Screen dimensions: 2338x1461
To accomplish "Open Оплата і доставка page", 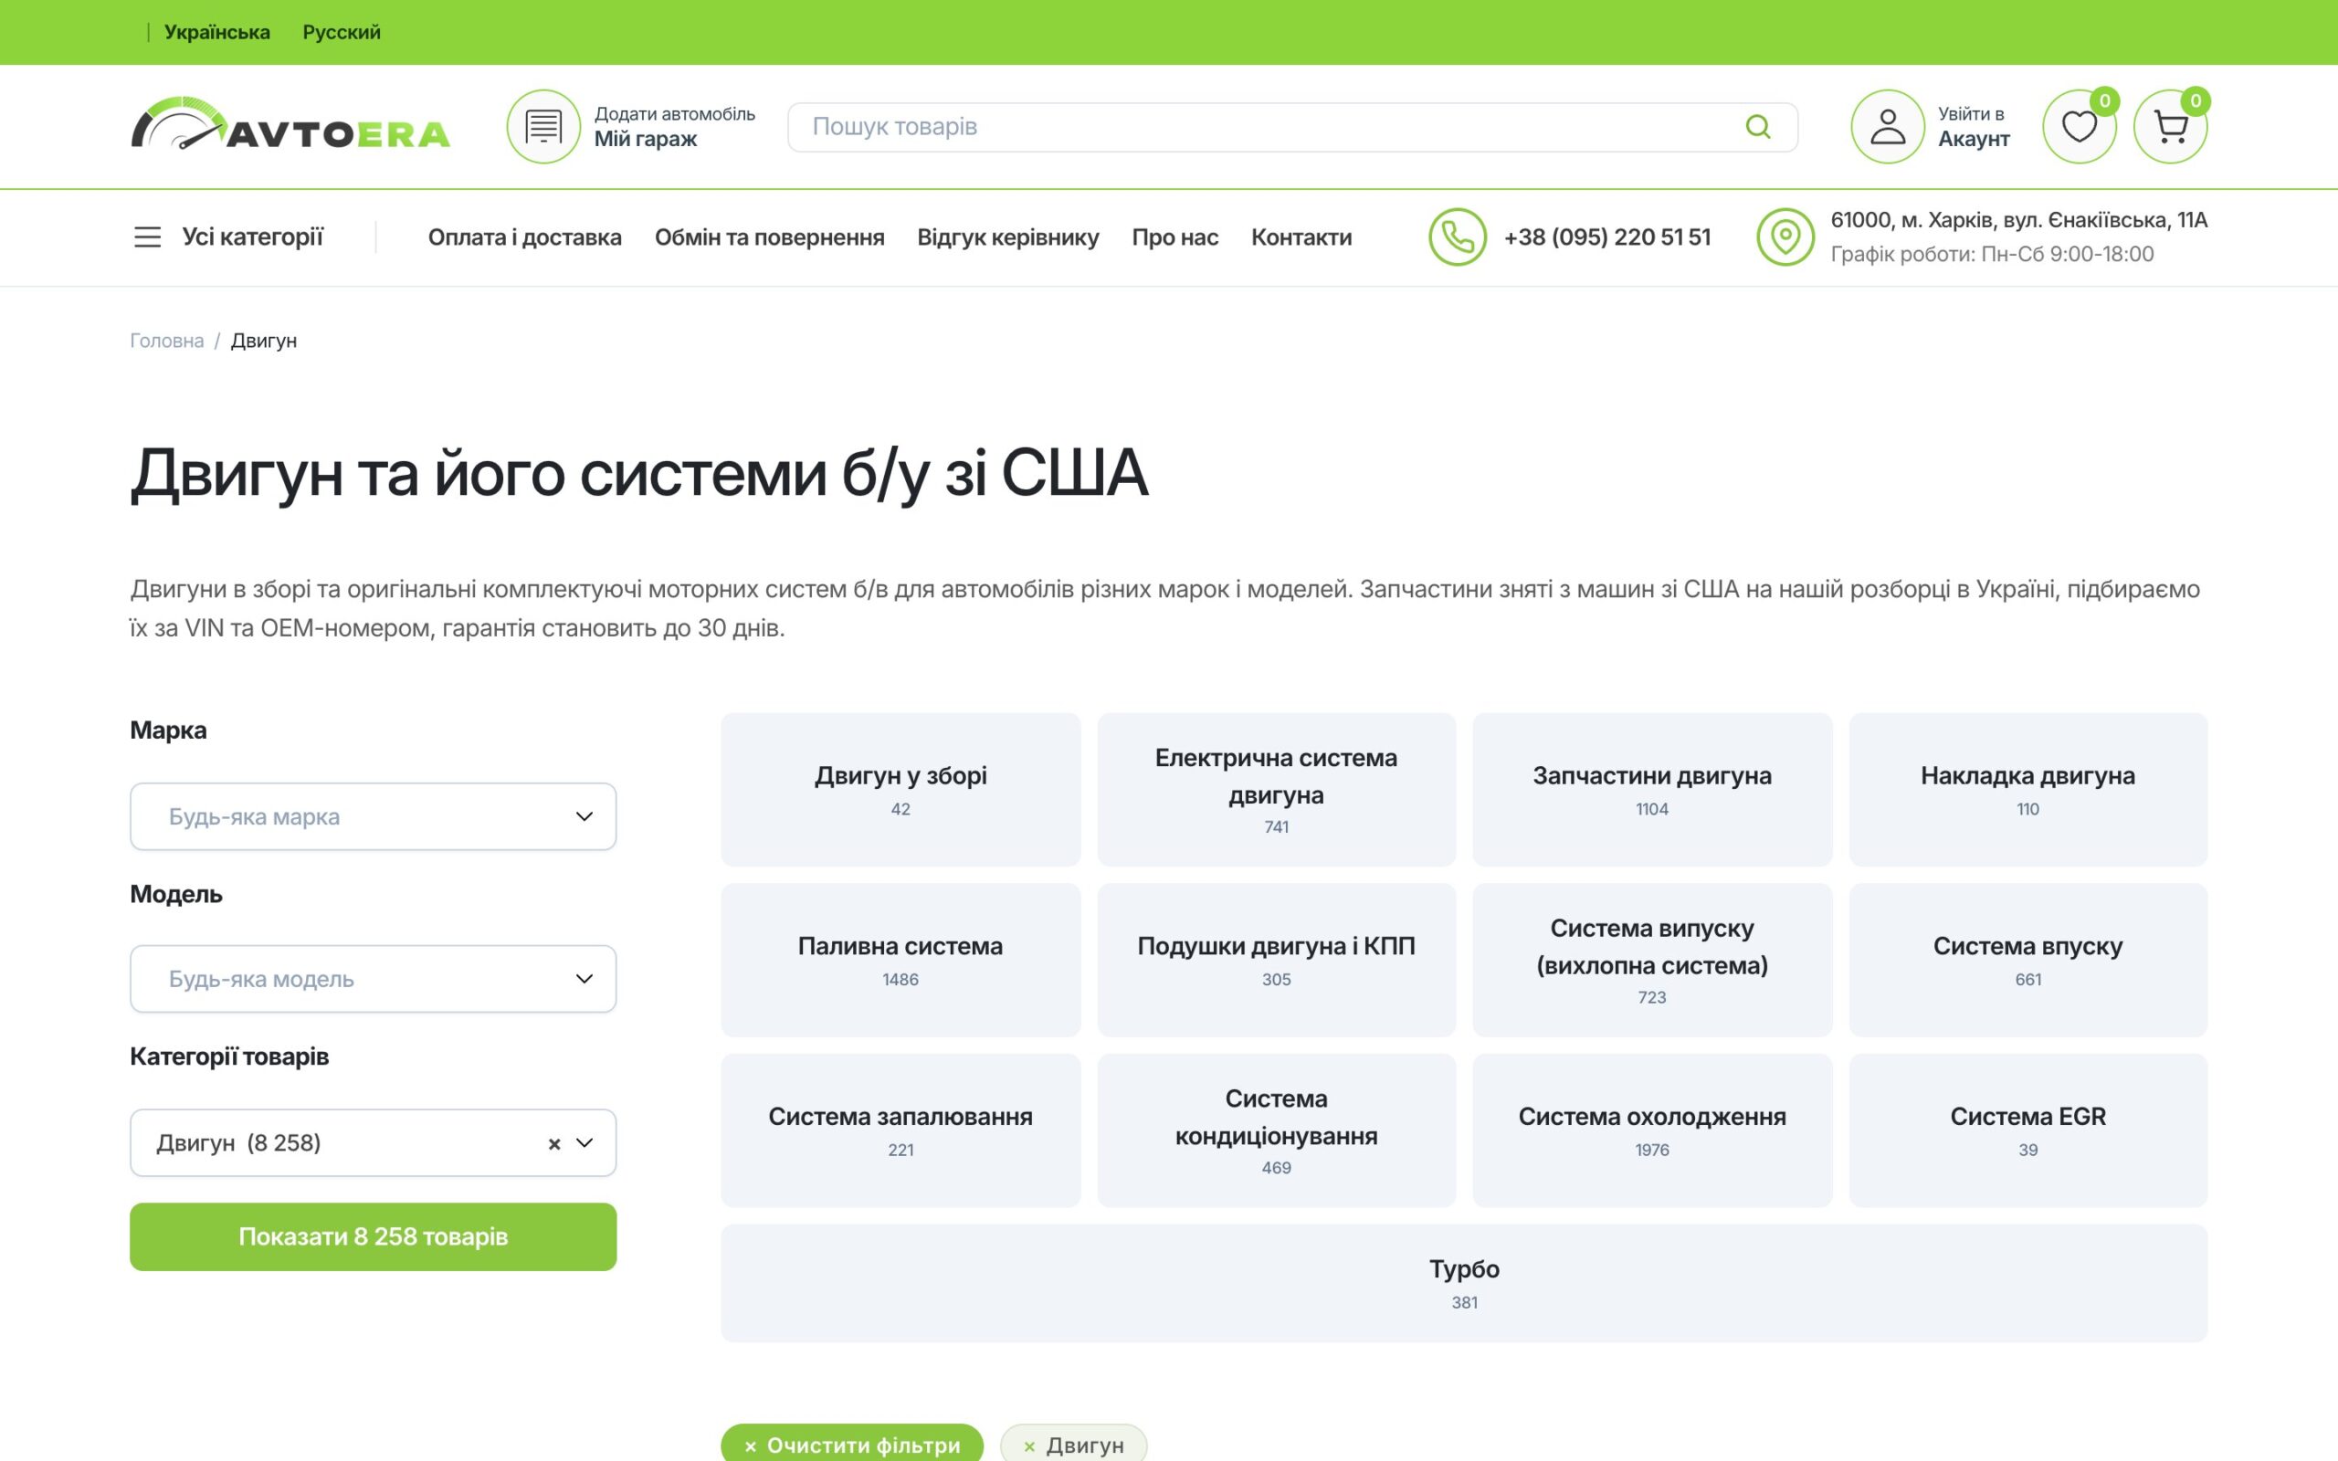I will (524, 236).
